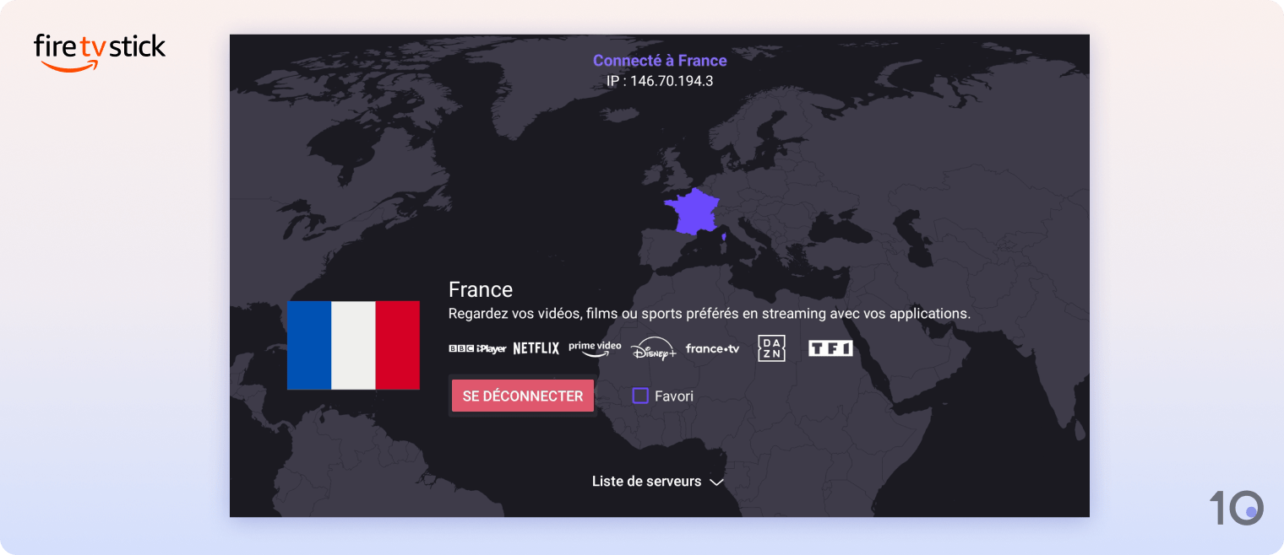Select France highlighted on the map

click(x=693, y=209)
